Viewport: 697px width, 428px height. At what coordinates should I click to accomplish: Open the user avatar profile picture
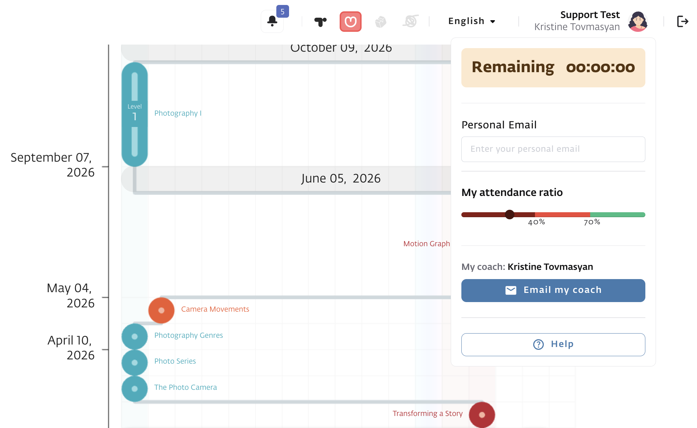click(638, 22)
